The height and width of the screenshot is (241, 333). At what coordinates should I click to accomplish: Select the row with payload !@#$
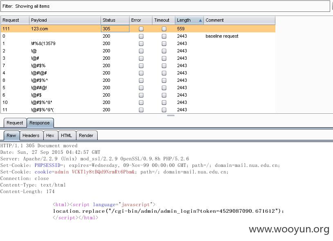point(138,95)
